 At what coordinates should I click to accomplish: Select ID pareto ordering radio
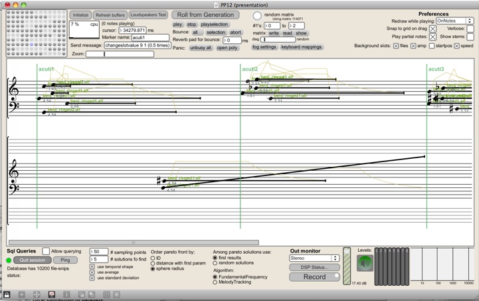(x=153, y=258)
